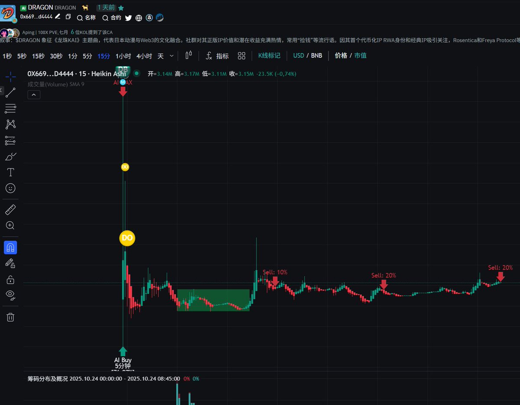Open the Twitter bird icon link
520x405 pixels.
click(128, 18)
